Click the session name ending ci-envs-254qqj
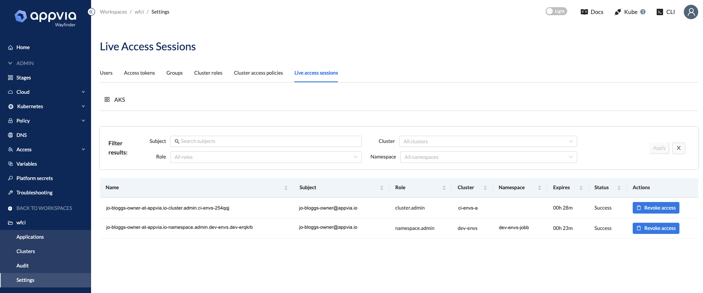Image resolution: width=703 pixels, height=293 pixels. click(167, 208)
